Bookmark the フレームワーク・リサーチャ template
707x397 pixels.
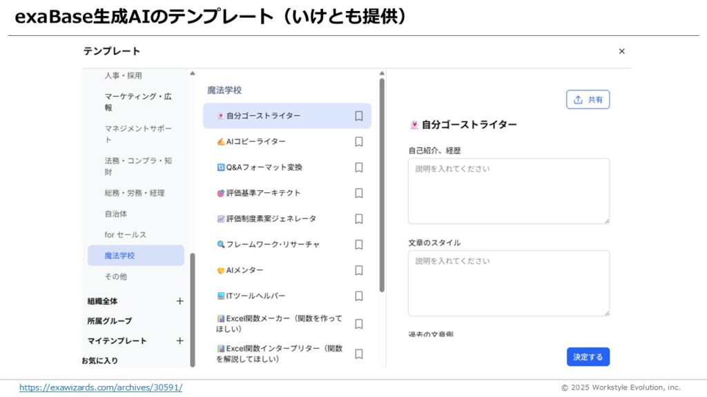tap(359, 245)
